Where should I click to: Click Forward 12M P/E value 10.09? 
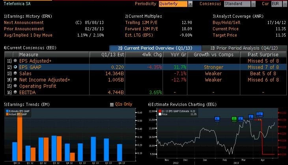coord(187,29)
